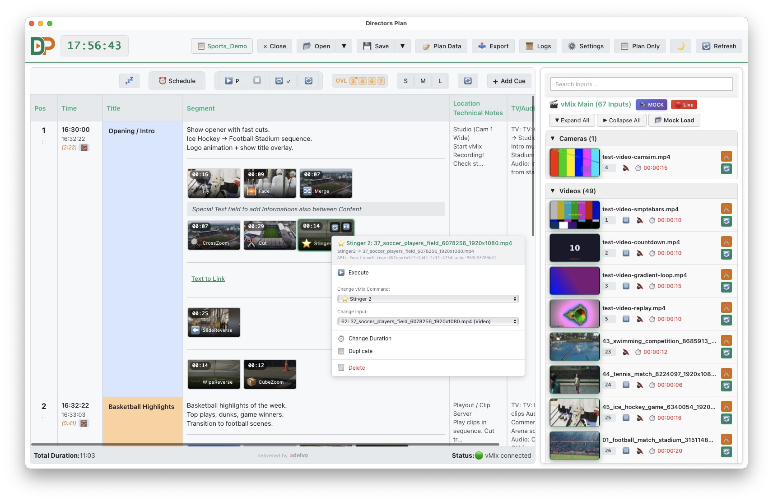
Task: Click the Search inputs field
Action: 641,84
